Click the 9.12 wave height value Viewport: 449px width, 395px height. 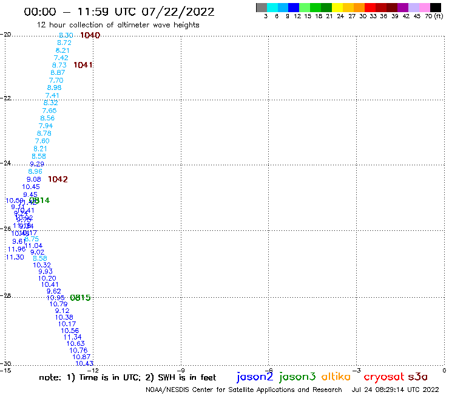coord(62,311)
